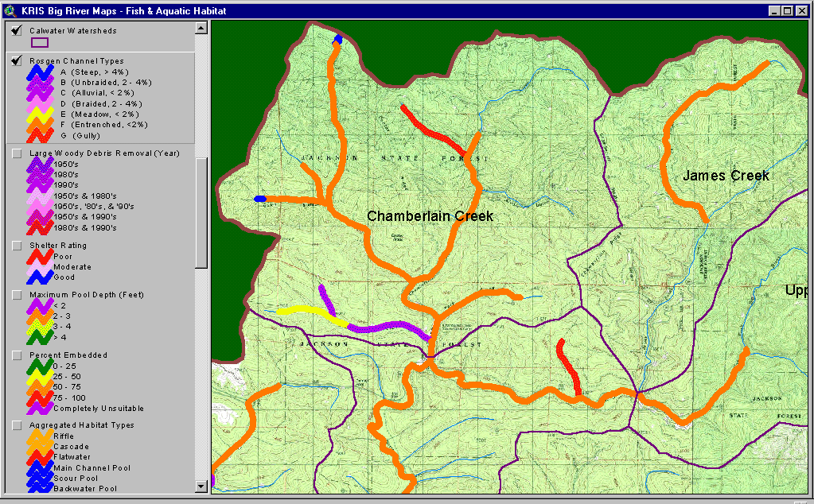
Task: Select the Rosgen Channel Types layer title
Action: pos(76,60)
